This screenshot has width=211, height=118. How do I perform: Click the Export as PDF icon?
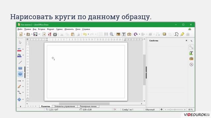point(49,34)
